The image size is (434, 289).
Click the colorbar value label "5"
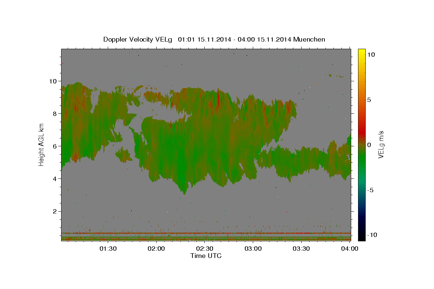pos(369,100)
